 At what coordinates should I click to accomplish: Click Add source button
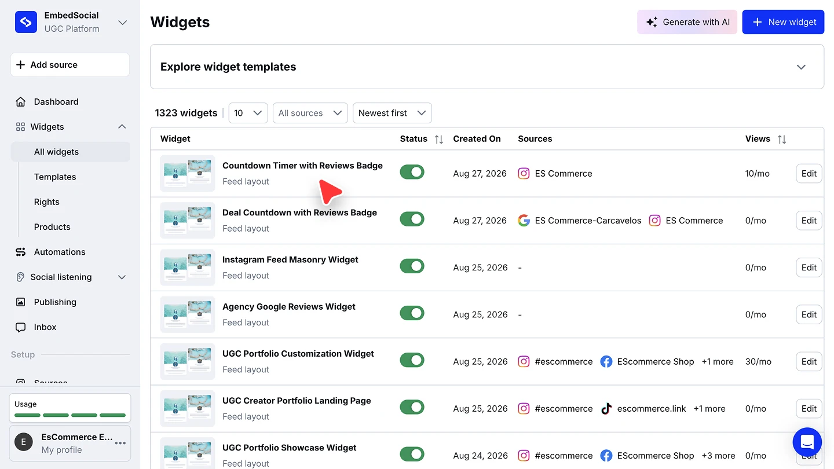click(70, 65)
